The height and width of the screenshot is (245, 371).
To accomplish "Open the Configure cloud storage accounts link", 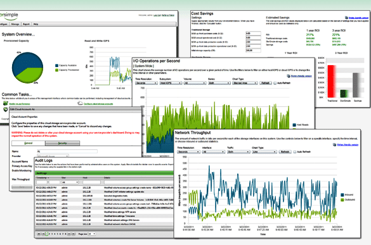I will point(98,104).
